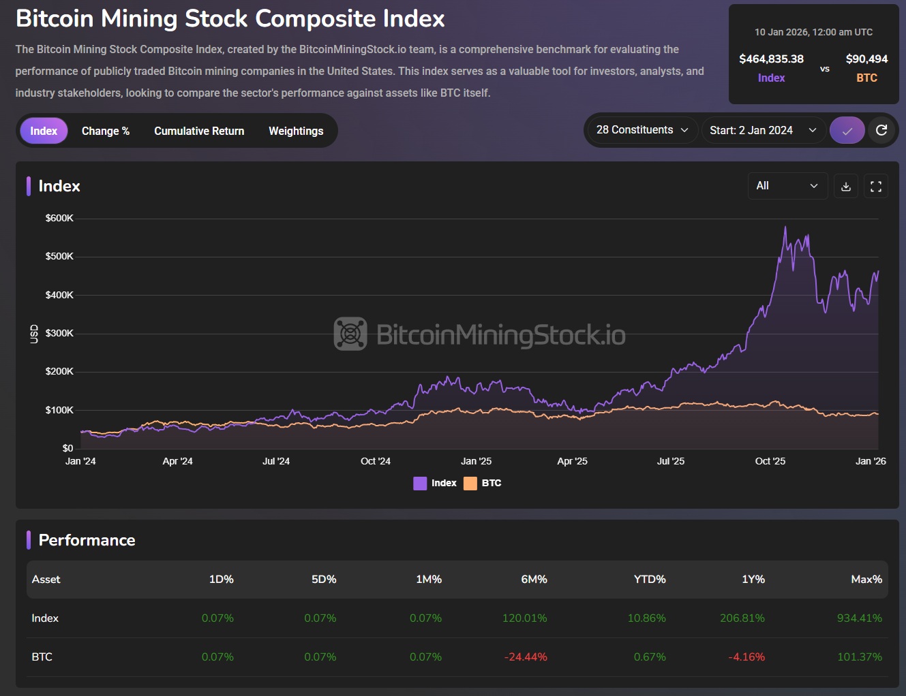Select the Index tab

click(x=44, y=131)
